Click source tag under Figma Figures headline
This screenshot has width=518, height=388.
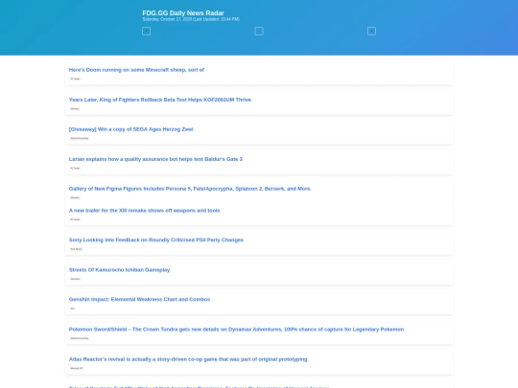coord(75,197)
